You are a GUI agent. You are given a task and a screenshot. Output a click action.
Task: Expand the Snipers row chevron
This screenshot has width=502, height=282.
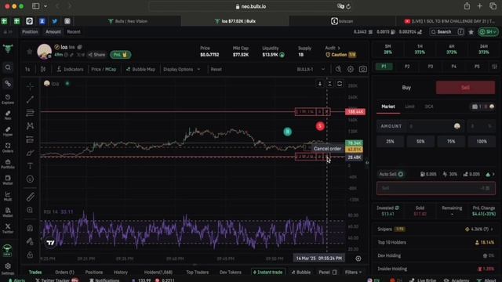click(x=492, y=229)
